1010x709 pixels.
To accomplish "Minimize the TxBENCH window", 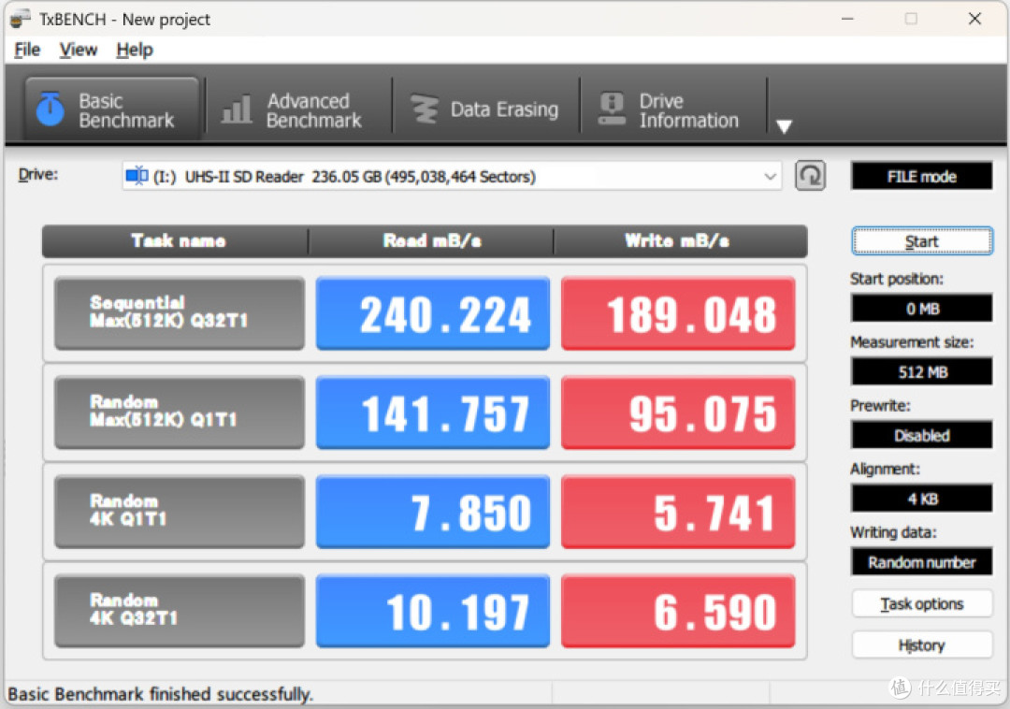I will 847,19.
